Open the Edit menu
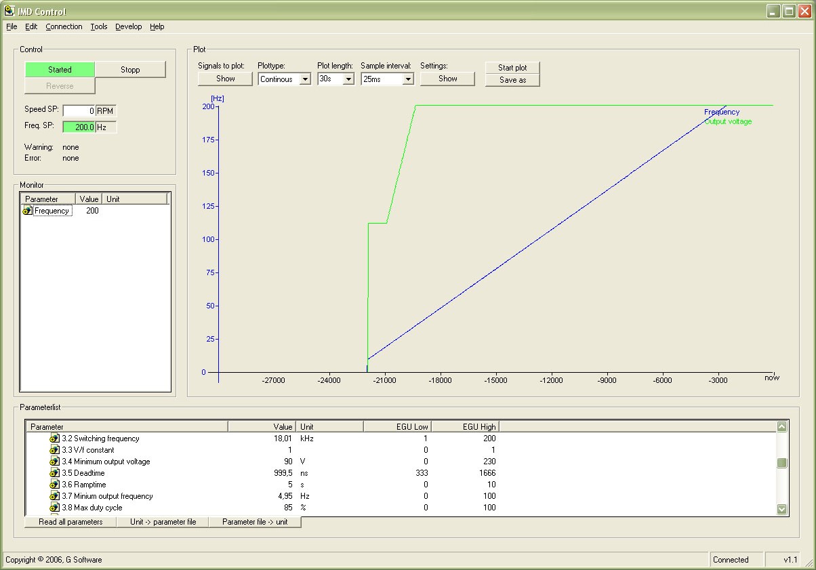 point(31,26)
